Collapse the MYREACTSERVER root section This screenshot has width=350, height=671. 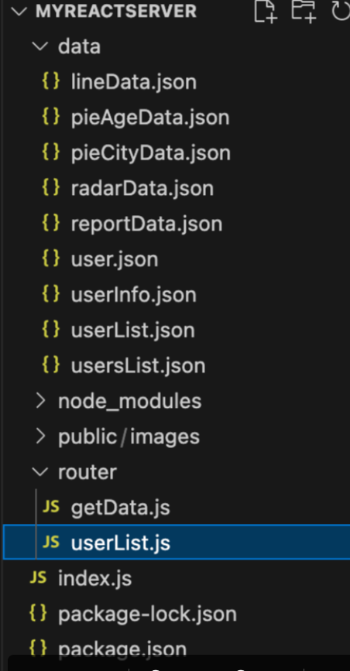coord(19,11)
